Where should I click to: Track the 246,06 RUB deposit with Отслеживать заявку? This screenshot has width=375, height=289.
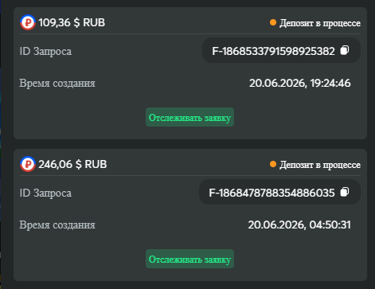click(x=189, y=259)
